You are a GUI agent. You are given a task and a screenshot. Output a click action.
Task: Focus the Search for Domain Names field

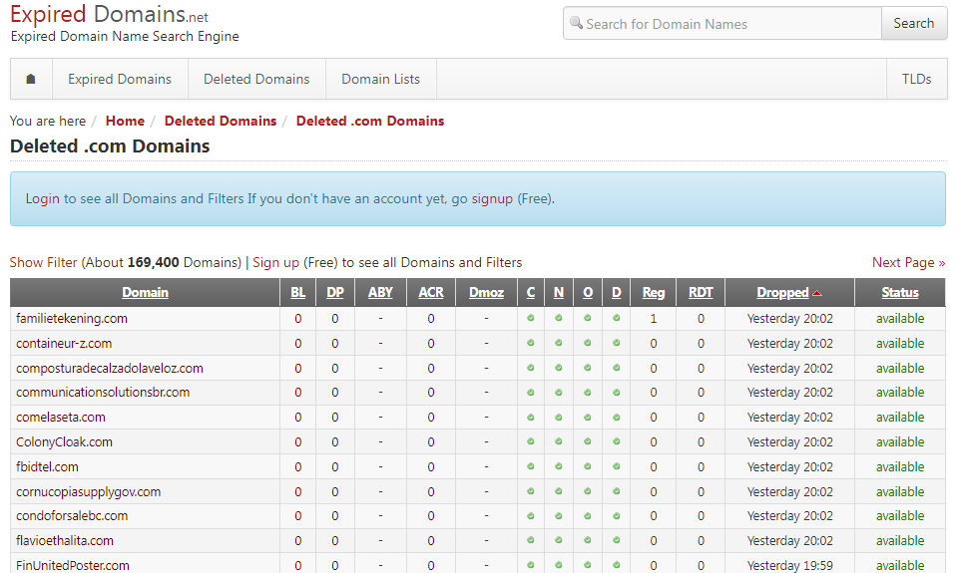pyautogui.click(x=722, y=23)
